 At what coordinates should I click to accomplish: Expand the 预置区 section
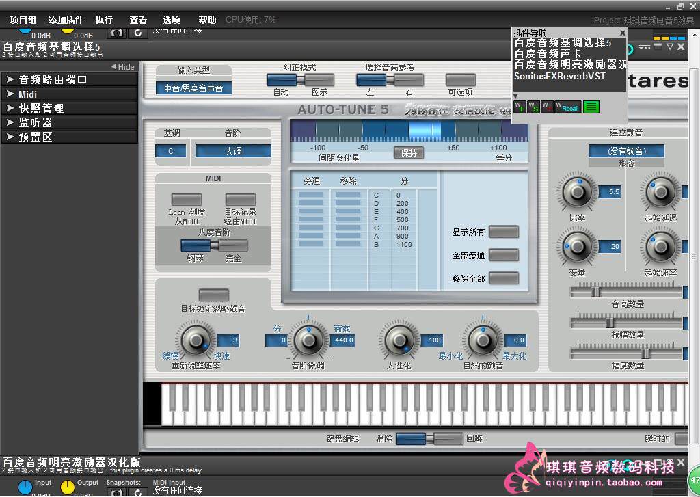click(x=69, y=137)
